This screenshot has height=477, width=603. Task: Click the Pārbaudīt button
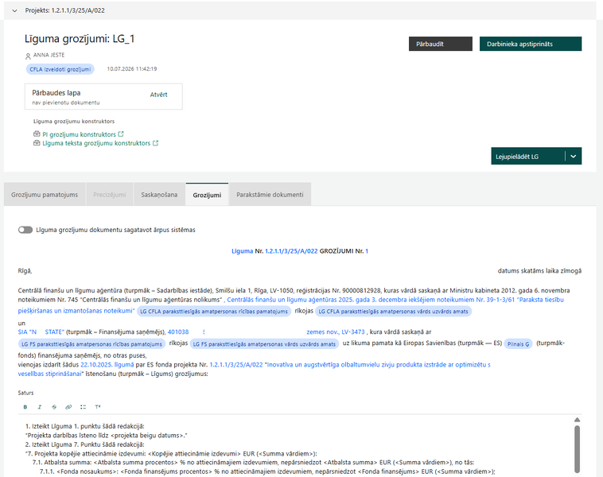pyautogui.click(x=441, y=44)
